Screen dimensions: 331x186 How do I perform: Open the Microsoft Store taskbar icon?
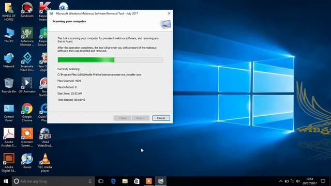click(137, 181)
